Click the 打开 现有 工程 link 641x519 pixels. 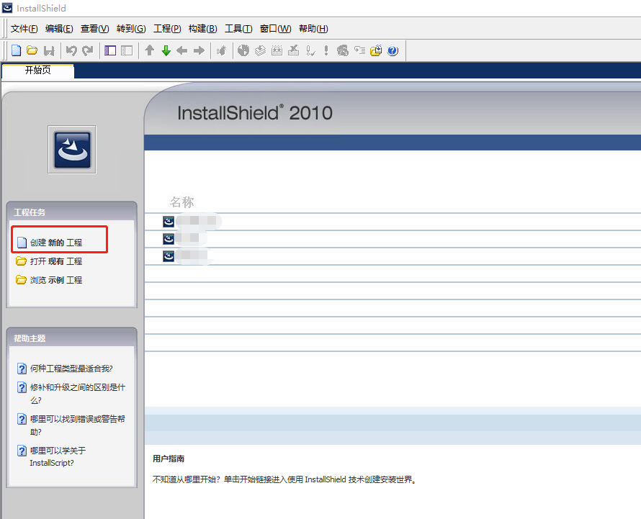tap(56, 261)
